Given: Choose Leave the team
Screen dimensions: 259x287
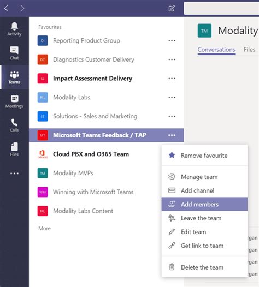Looking at the screenshot, I should tap(204, 218).
